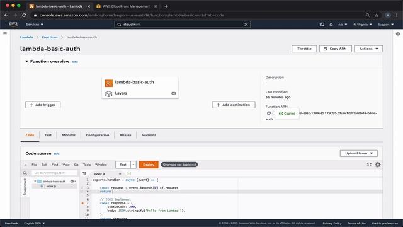Add a new editor tab with plus icon

[x=128, y=173]
